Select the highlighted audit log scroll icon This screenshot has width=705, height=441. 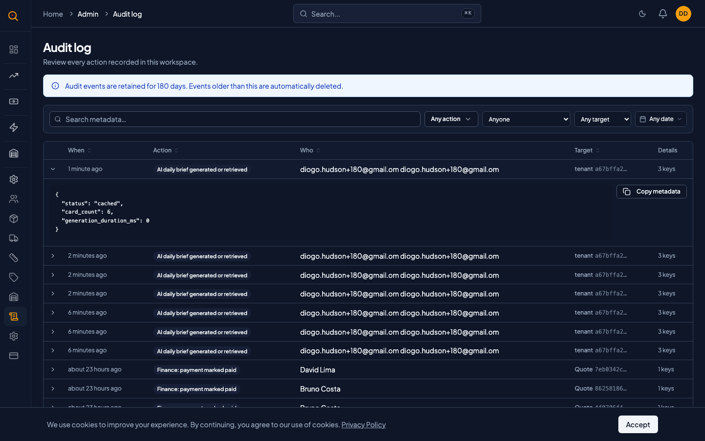pyautogui.click(x=14, y=317)
